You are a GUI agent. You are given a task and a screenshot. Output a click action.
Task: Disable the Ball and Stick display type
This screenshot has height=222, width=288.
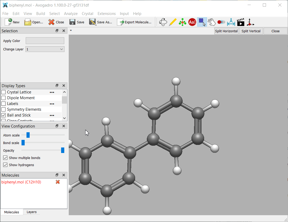click(x=3, y=115)
